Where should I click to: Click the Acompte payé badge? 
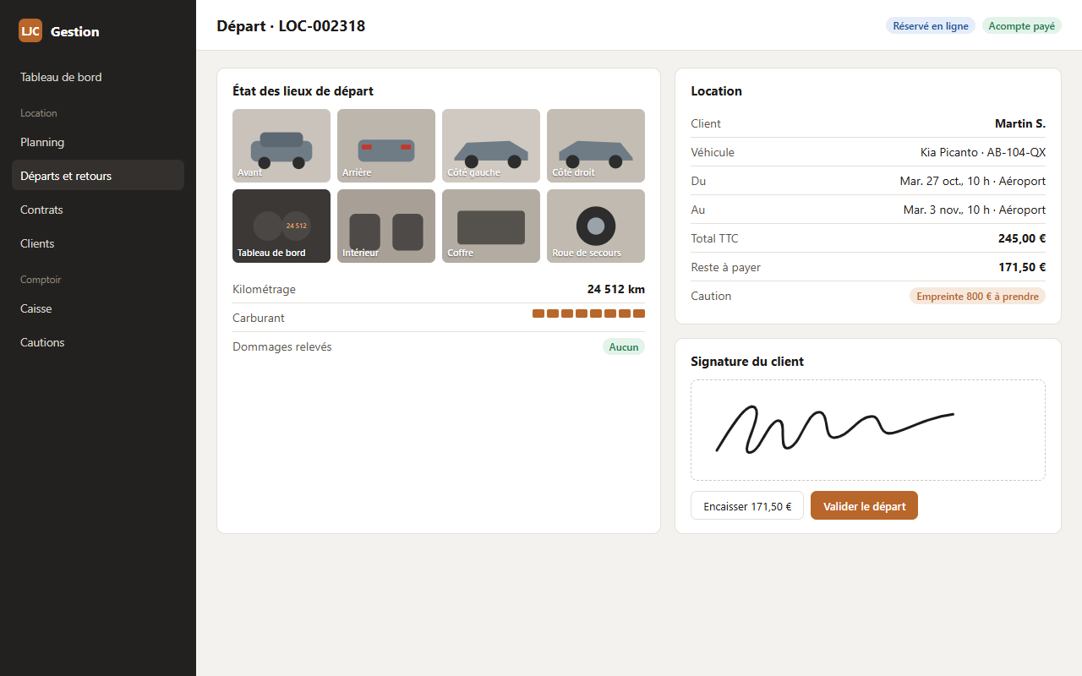click(1022, 26)
